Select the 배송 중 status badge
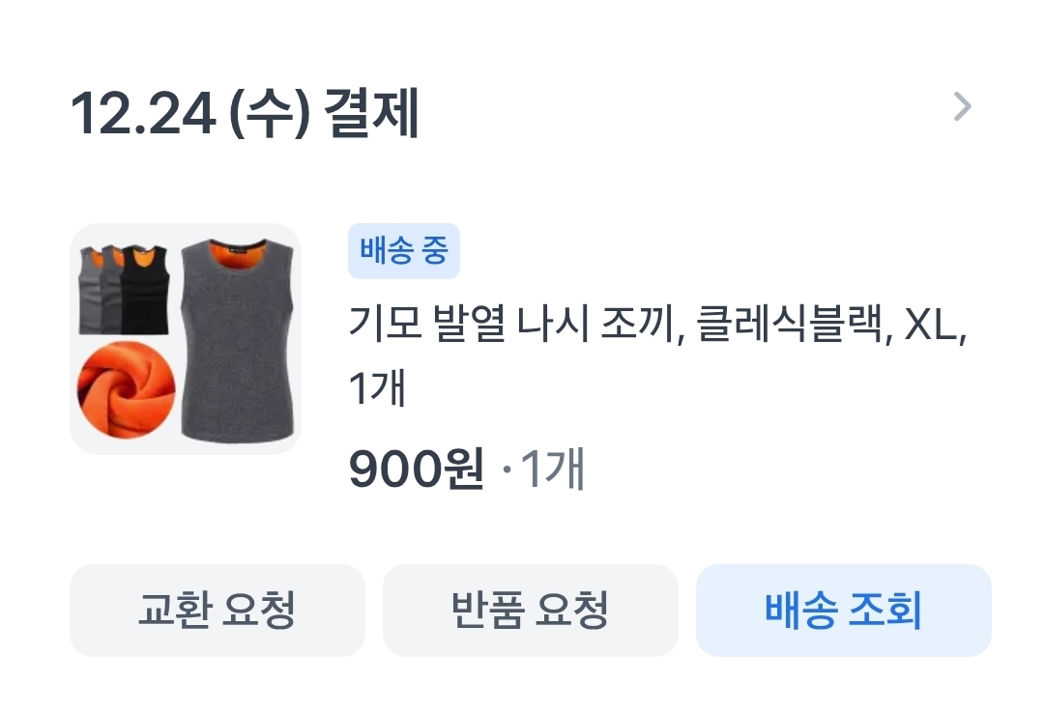1044x711 pixels. (x=403, y=251)
